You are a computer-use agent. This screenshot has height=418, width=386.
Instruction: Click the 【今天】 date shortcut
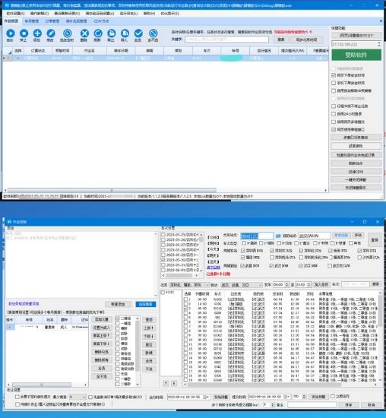[214, 249]
